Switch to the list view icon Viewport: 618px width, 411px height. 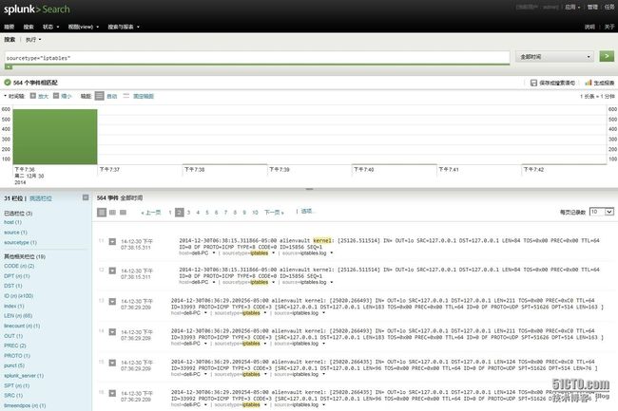click(x=102, y=213)
